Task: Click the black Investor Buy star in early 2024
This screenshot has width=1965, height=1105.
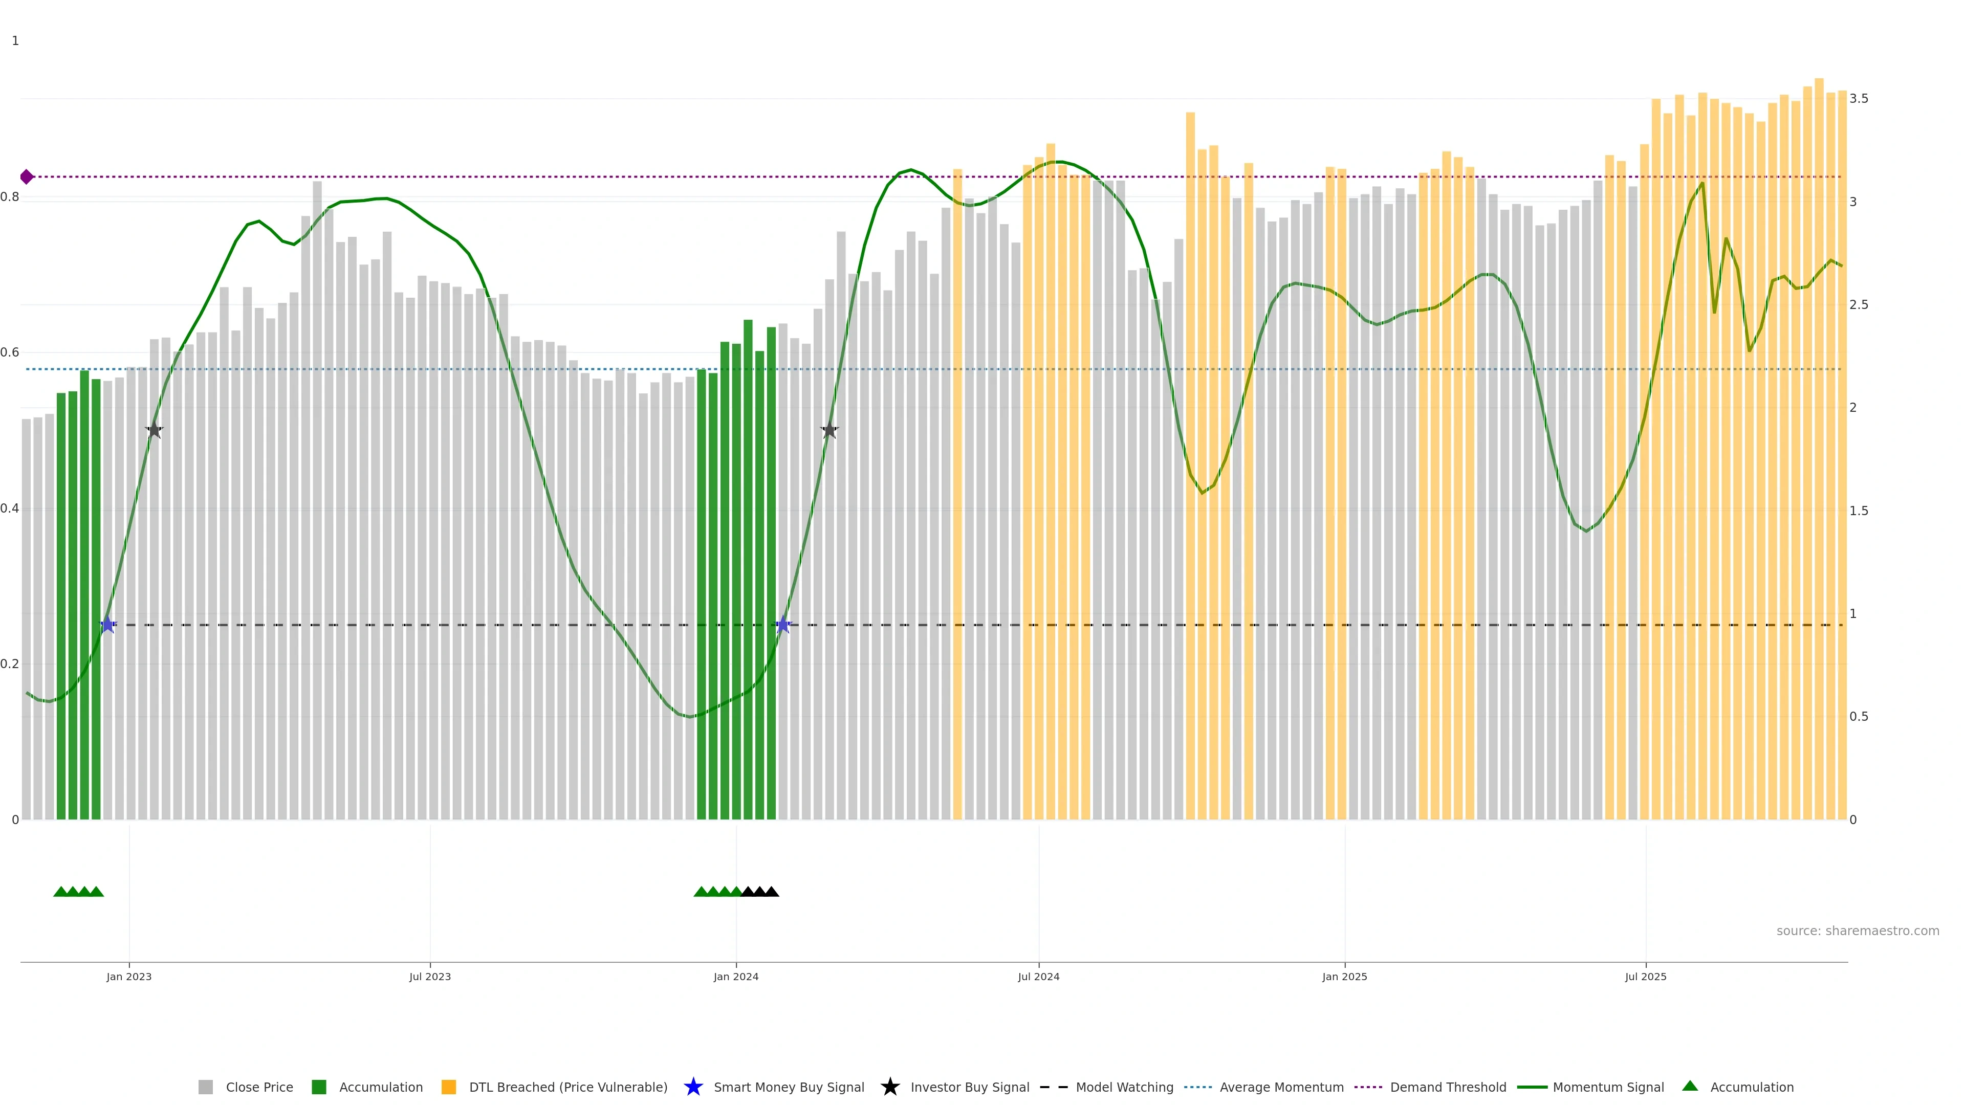Action: point(829,430)
